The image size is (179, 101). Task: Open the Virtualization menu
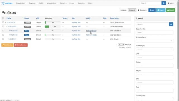[x=52, y=3]
